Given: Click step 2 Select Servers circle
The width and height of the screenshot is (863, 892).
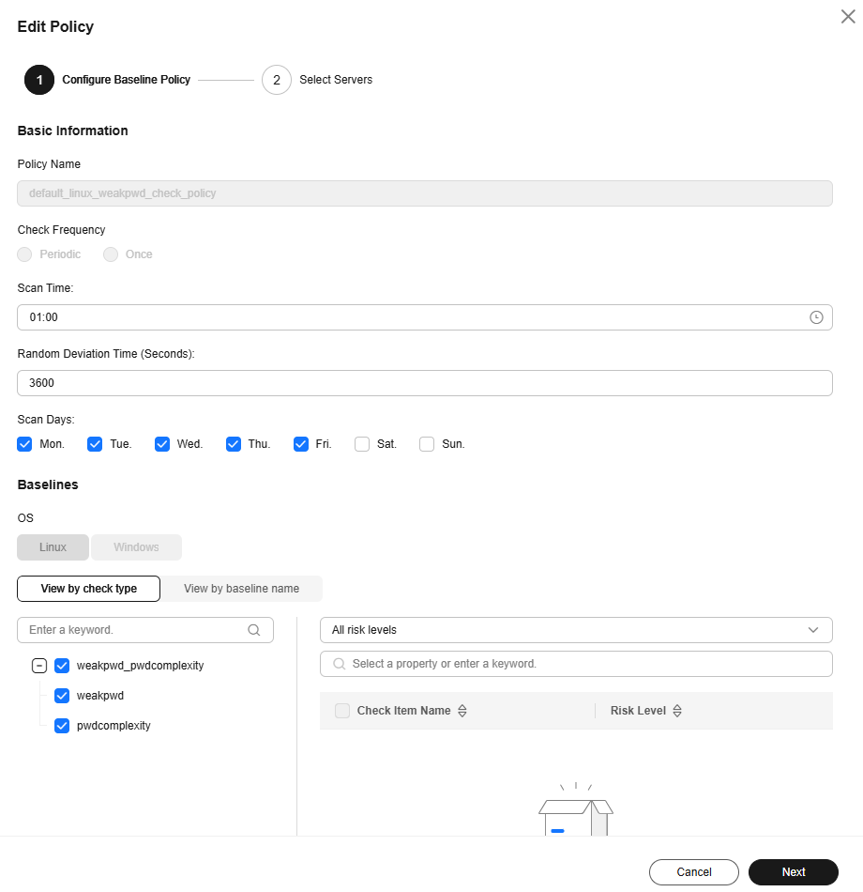Looking at the screenshot, I should [x=277, y=80].
